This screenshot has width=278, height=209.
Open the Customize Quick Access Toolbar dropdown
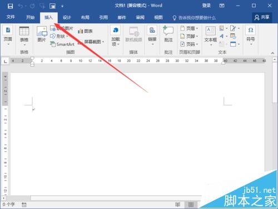point(62,7)
